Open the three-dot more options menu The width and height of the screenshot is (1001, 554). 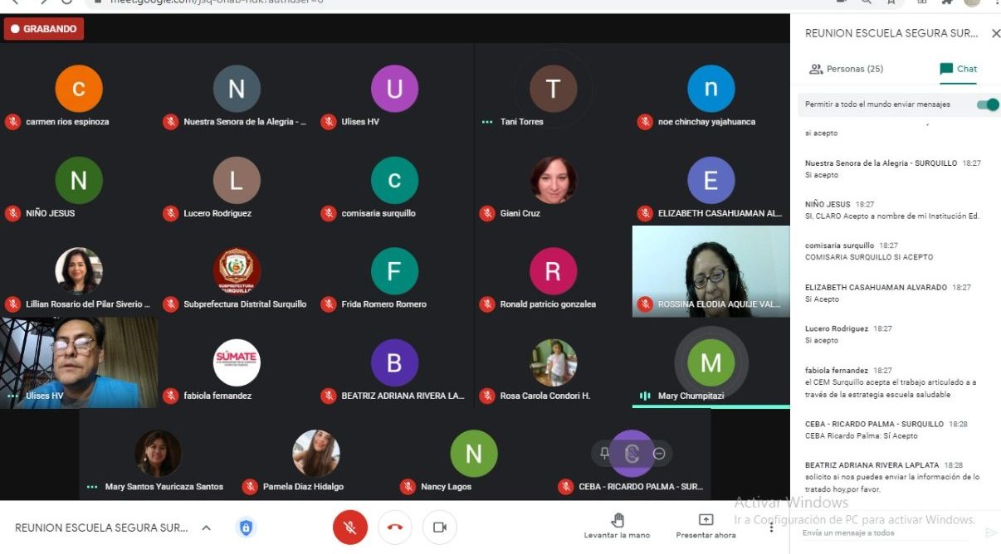point(771,527)
